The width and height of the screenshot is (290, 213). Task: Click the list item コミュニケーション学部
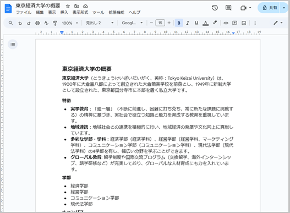[x=95, y=198]
